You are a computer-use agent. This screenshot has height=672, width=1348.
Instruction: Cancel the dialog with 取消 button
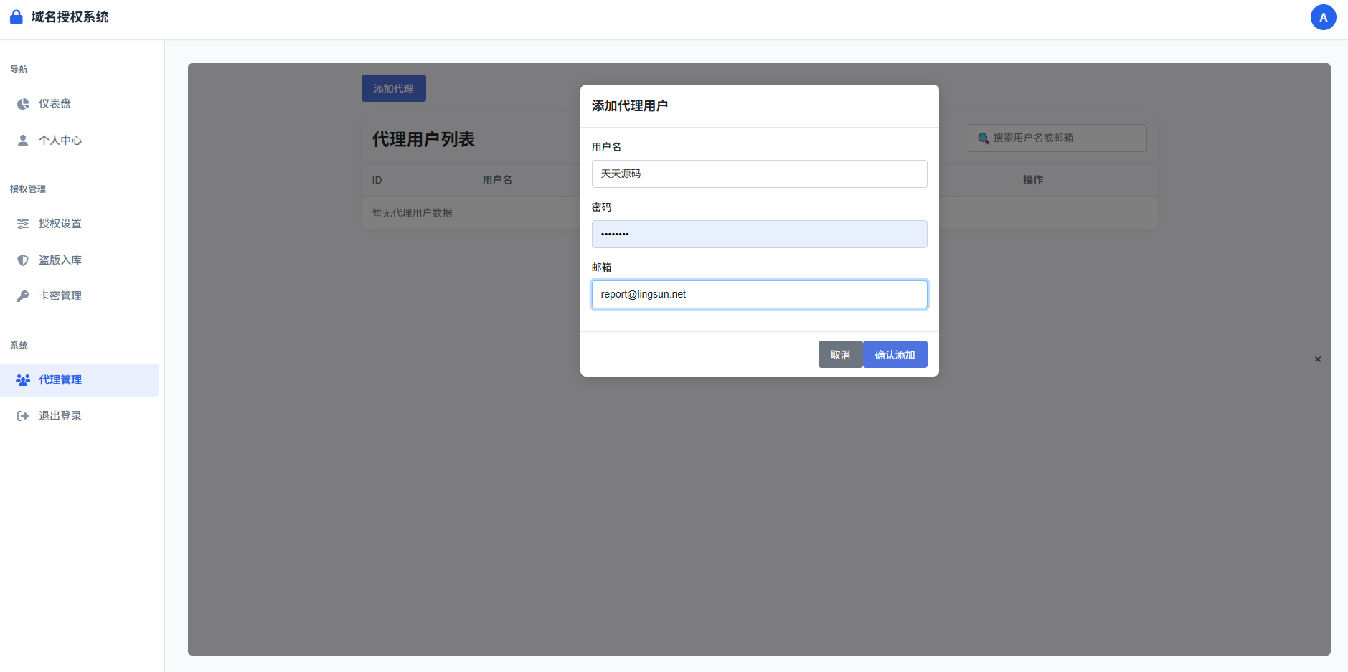tap(840, 354)
